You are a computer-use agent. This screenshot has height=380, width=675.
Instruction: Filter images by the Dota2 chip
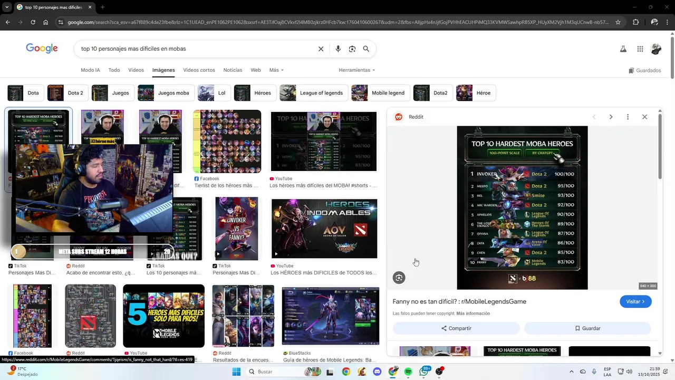(x=432, y=93)
